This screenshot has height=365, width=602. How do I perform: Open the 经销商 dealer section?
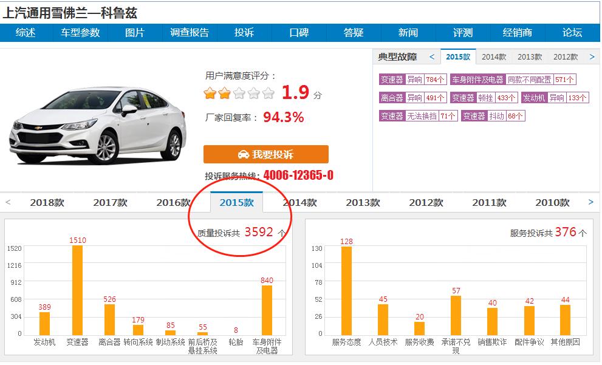click(518, 33)
